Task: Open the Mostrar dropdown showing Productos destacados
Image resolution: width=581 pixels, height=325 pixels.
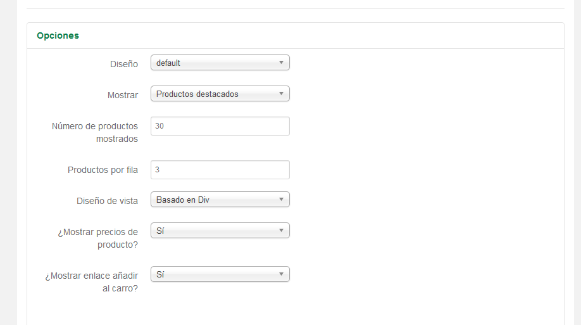Action: click(x=220, y=94)
